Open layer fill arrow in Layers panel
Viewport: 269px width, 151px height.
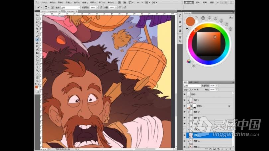(x=217, y=90)
